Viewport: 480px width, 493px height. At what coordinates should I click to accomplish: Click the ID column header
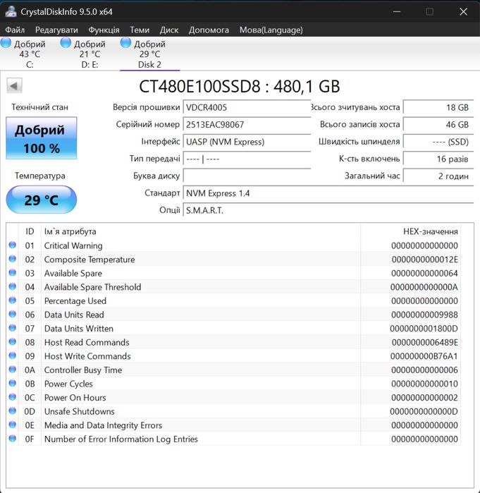point(30,231)
